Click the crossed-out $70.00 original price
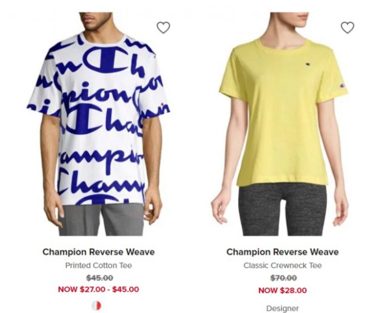 284,278
